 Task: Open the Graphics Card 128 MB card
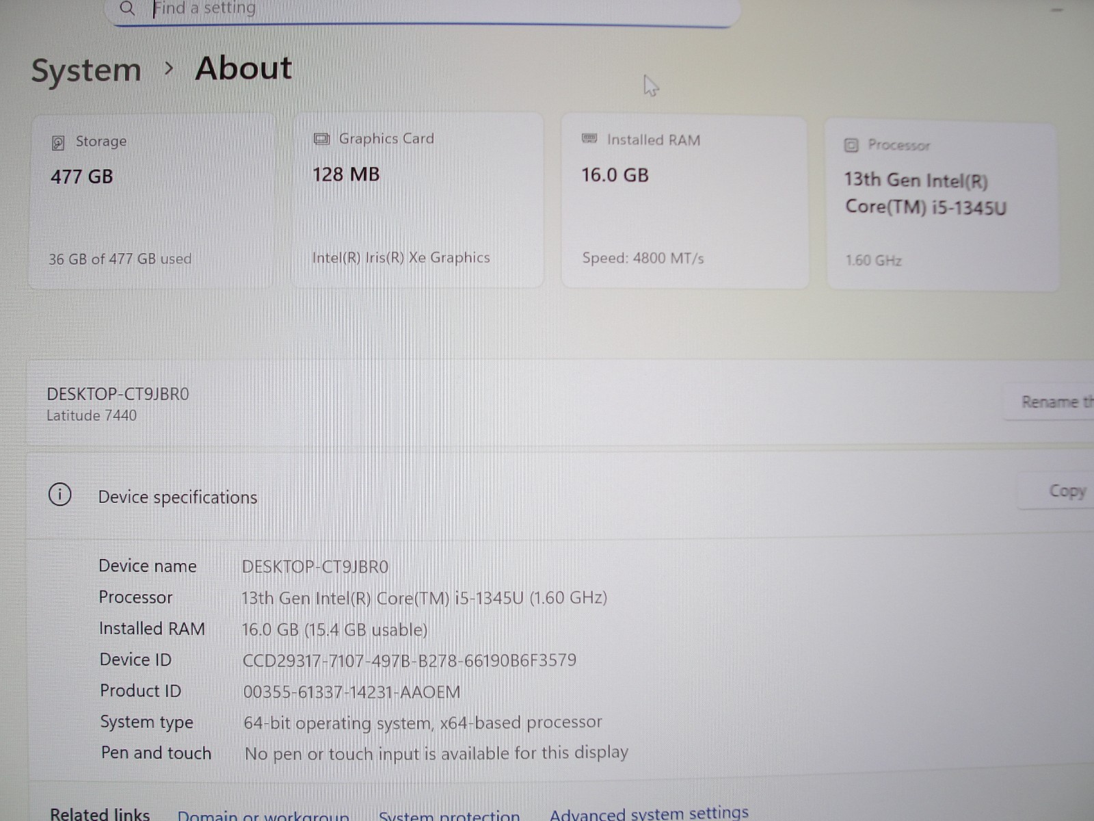pos(417,200)
